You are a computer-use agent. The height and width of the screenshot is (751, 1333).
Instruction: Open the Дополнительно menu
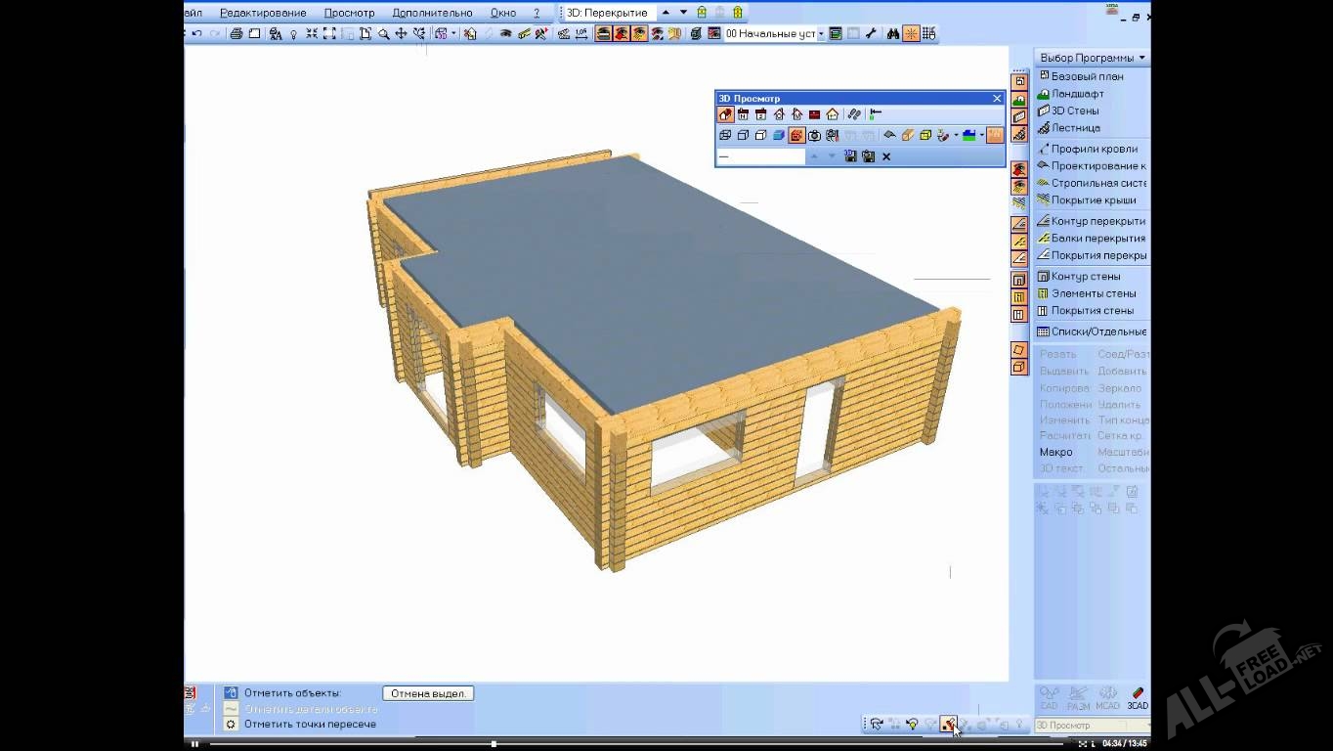click(x=432, y=13)
